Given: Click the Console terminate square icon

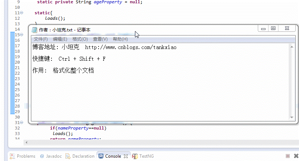Looking at the screenshot, I should click(288, 156).
